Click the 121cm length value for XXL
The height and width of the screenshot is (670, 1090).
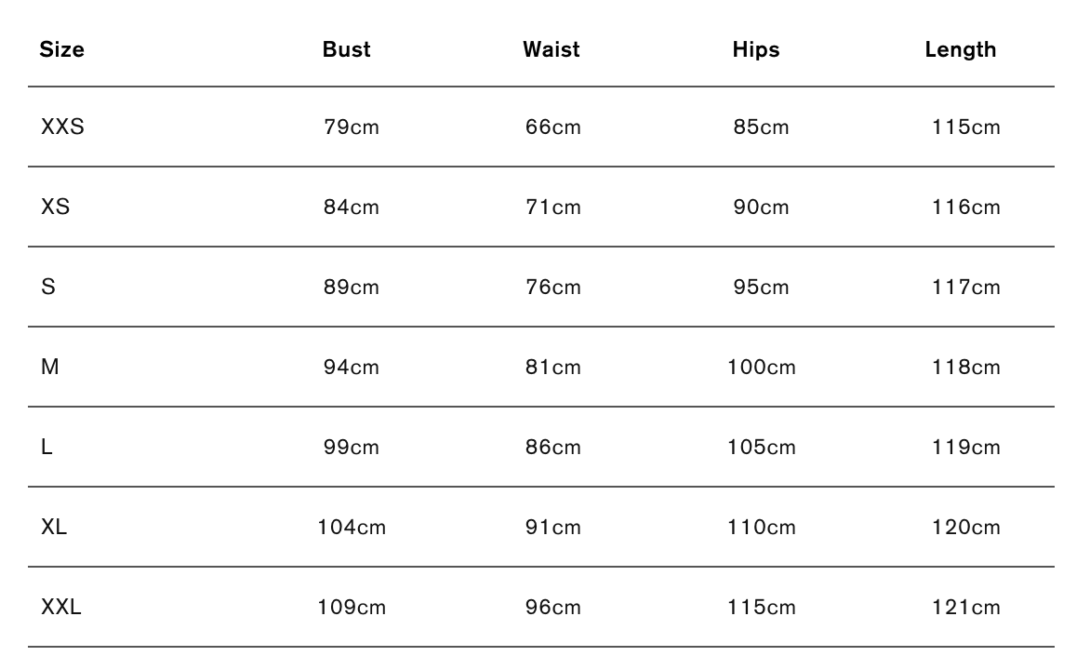click(966, 608)
